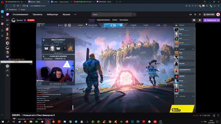Show hidden tray icons chevron

(x=202, y=122)
